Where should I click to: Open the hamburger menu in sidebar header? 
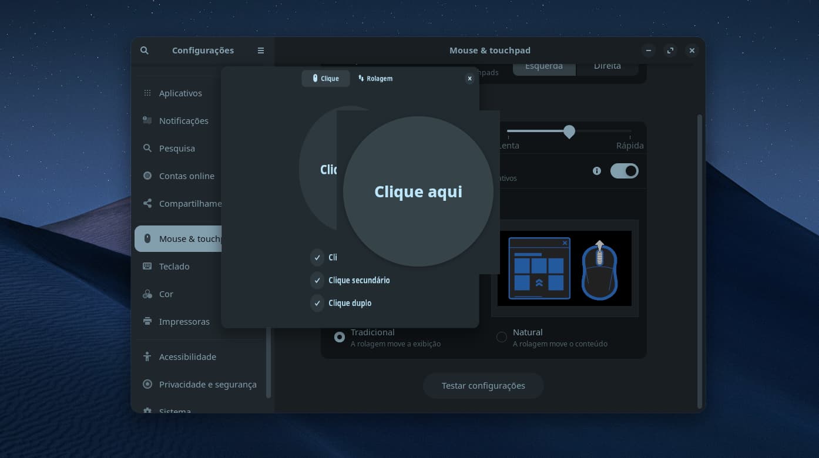(261, 50)
